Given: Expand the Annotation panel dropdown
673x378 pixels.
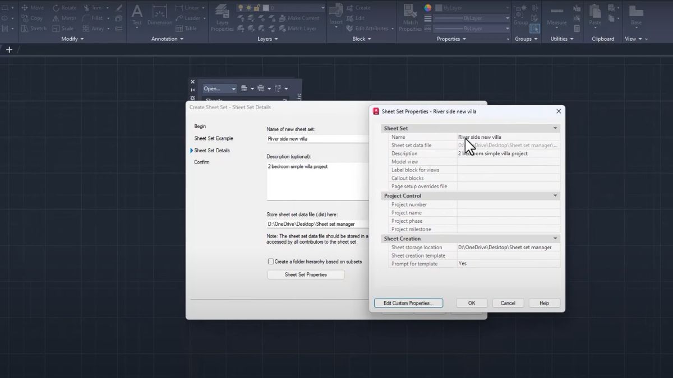Looking at the screenshot, I should coord(168,39).
